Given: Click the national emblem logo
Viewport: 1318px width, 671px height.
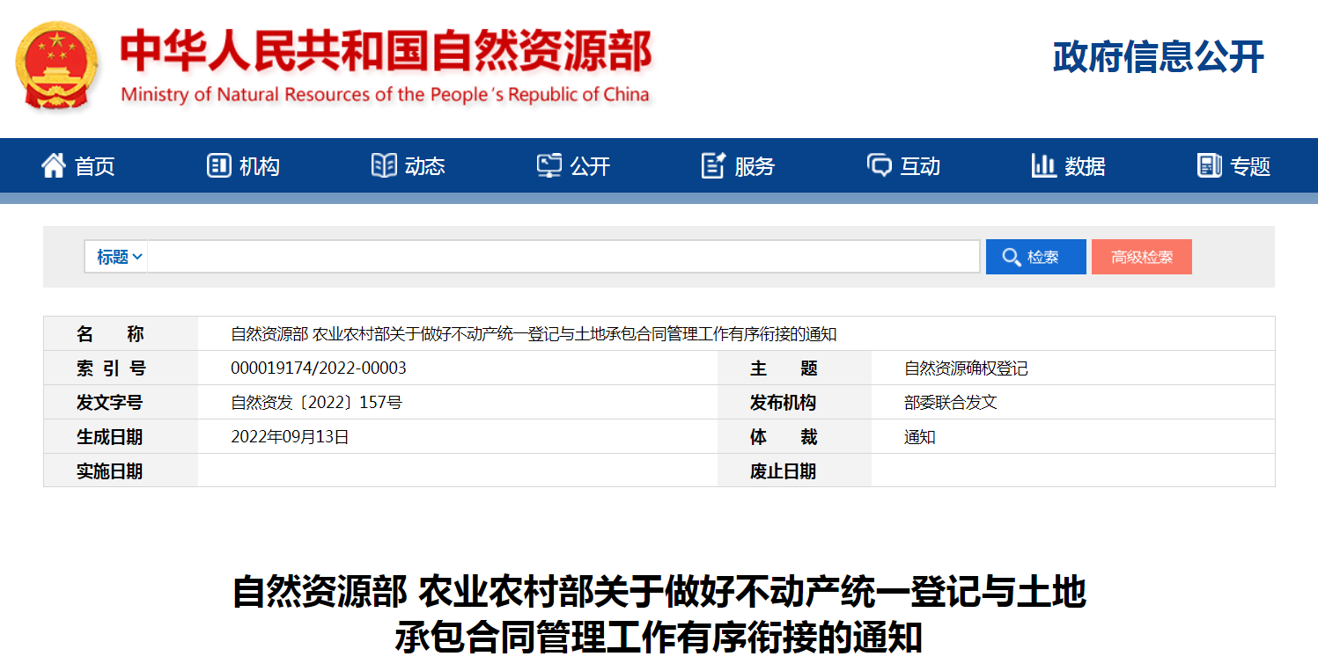Looking at the screenshot, I should [56, 66].
